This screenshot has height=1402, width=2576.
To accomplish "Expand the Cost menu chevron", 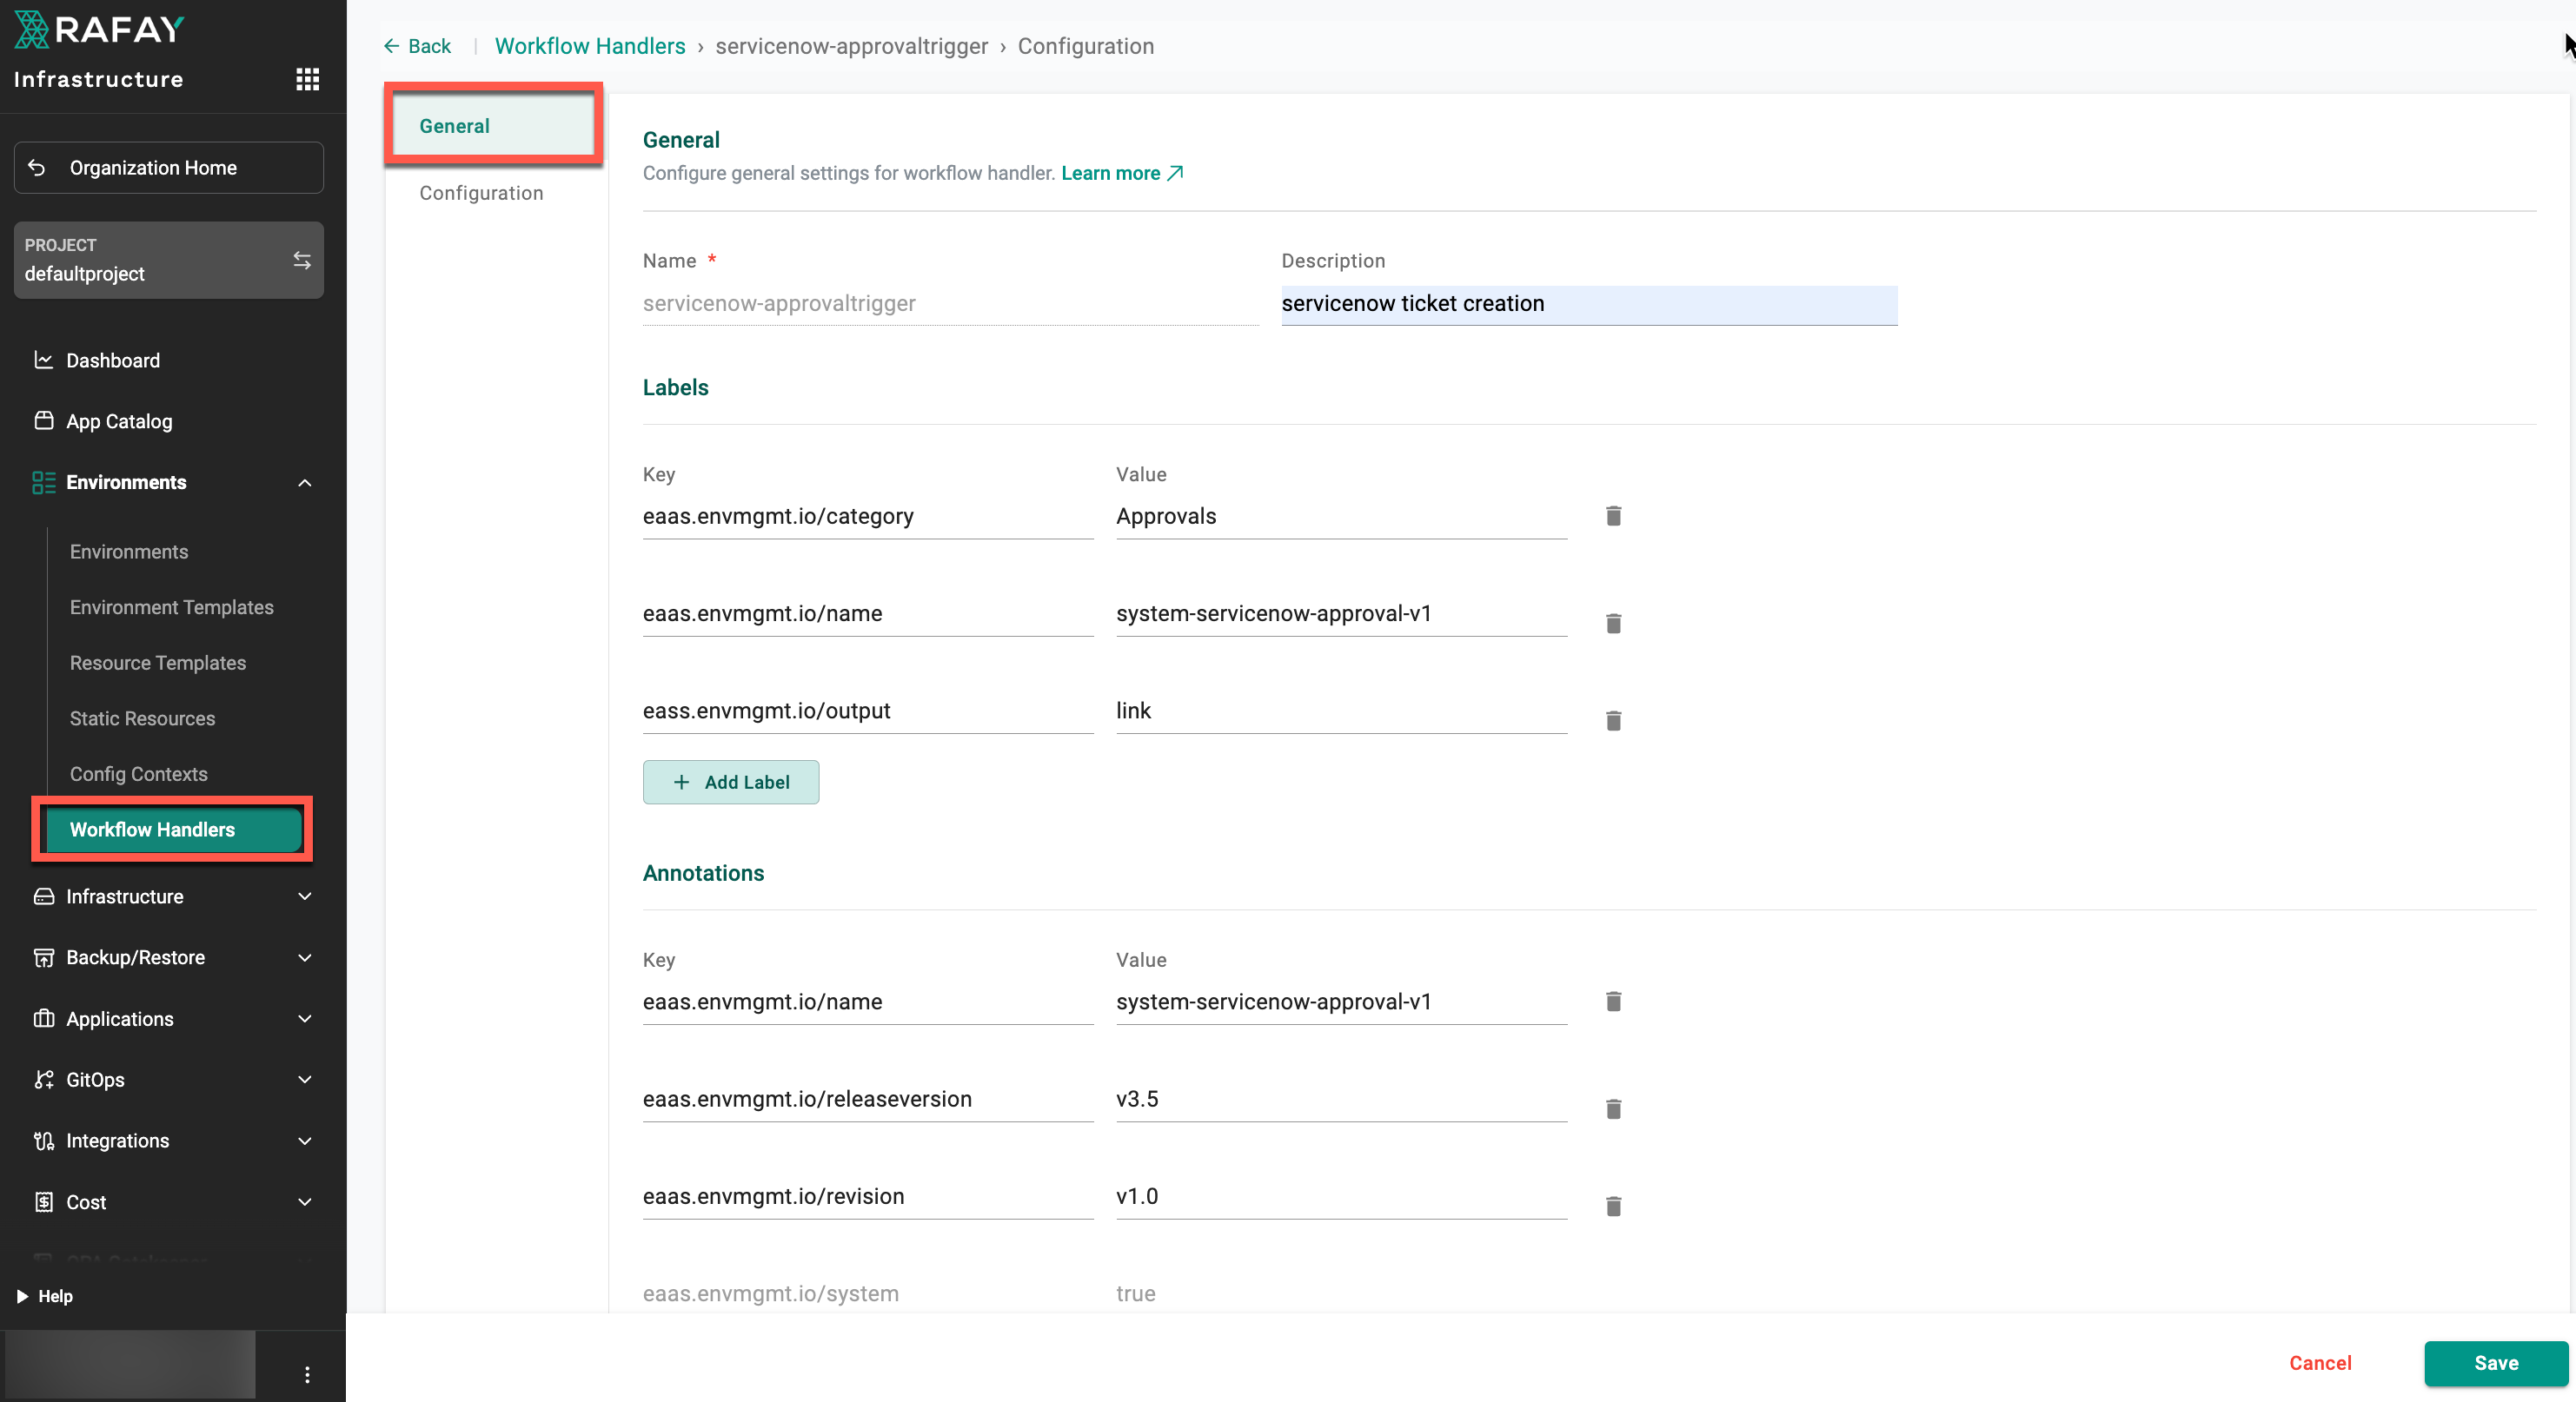I will [x=305, y=1201].
